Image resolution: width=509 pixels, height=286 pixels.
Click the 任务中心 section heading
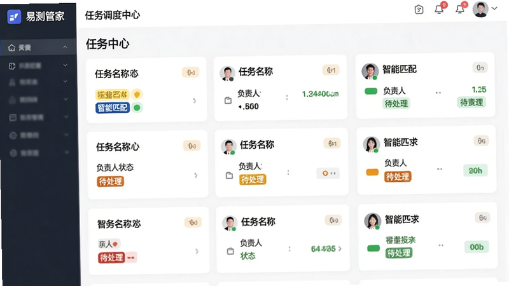108,43
